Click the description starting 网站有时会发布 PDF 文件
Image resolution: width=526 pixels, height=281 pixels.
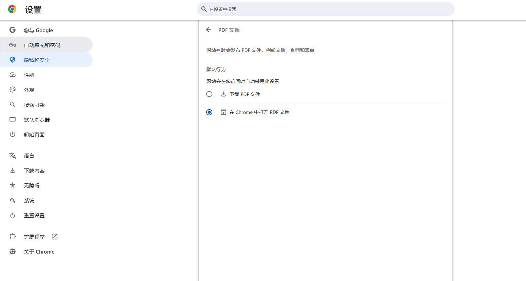(260, 50)
